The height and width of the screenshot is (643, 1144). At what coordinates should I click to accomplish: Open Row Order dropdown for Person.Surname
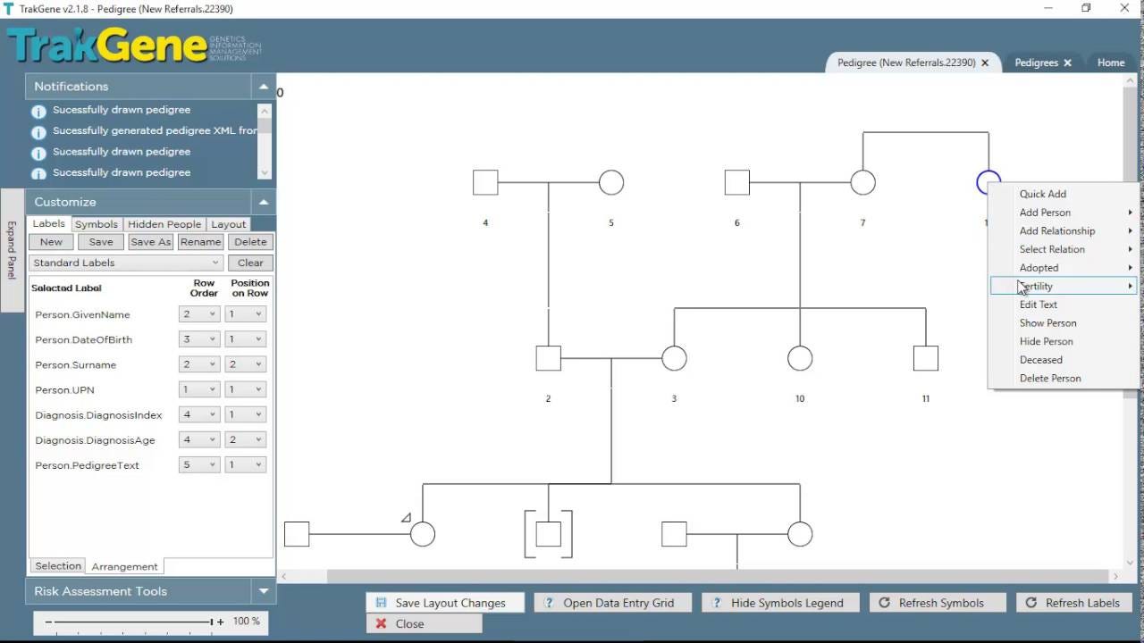pos(199,364)
